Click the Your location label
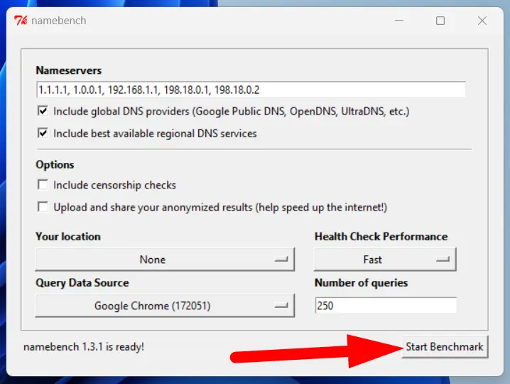This screenshot has width=510, height=384. coord(68,237)
